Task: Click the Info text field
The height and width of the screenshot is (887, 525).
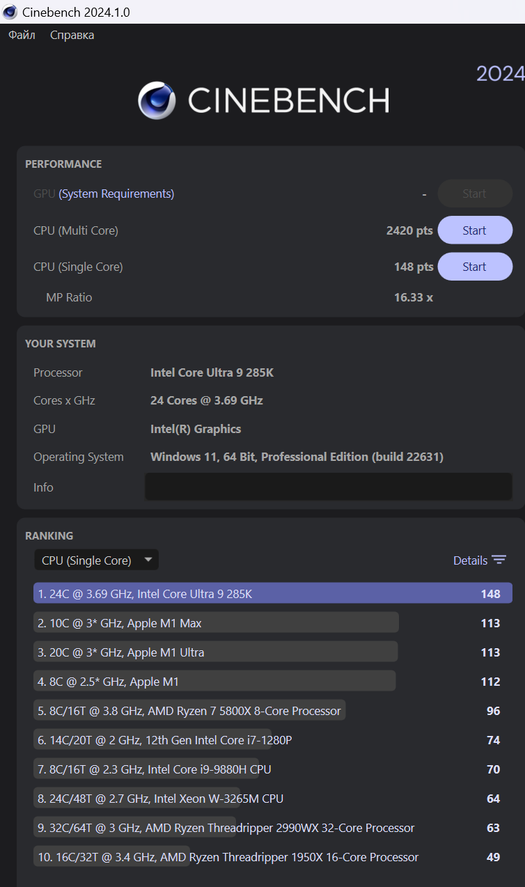Action: coord(328,487)
